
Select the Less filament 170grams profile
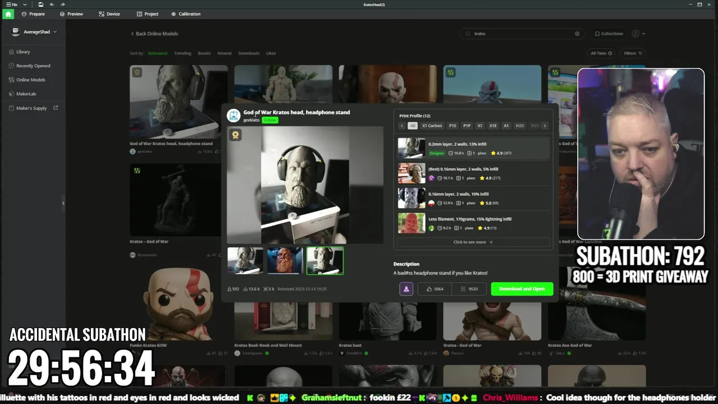pyautogui.click(x=473, y=223)
